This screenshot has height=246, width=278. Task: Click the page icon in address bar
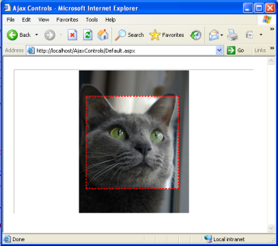coord(31,51)
